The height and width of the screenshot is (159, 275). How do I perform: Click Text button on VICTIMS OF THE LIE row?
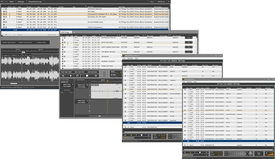[x=189, y=38]
